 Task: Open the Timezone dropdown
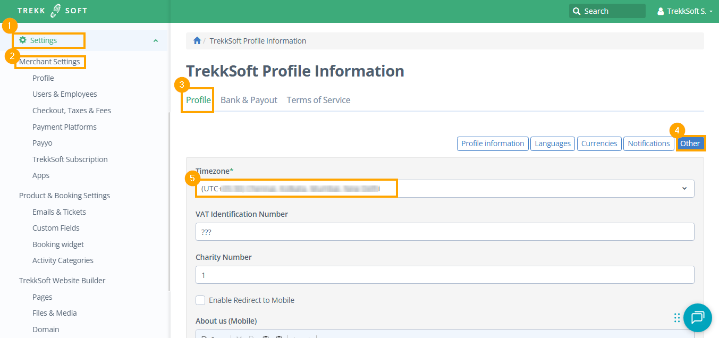coord(445,189)
